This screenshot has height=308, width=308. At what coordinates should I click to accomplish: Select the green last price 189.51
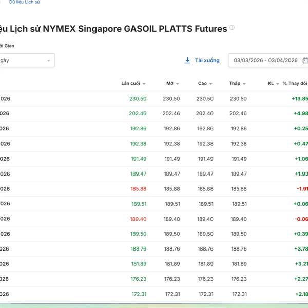click(x=139, y=204)
